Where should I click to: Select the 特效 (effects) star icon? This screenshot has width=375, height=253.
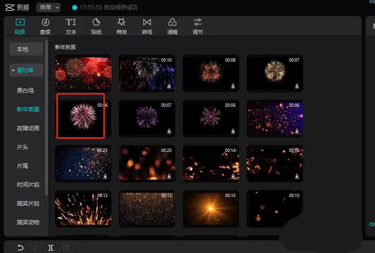(x=121, y=23)
